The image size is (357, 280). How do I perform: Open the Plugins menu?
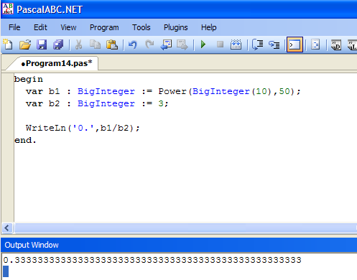tap(175, 27)
